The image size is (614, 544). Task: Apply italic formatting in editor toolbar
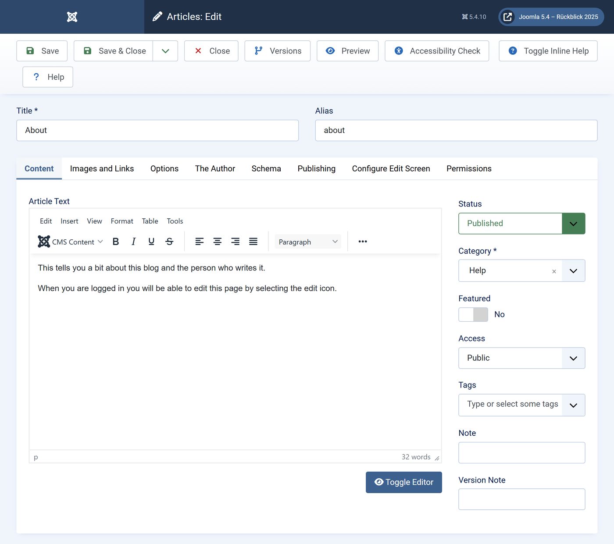tap(133, 242)
